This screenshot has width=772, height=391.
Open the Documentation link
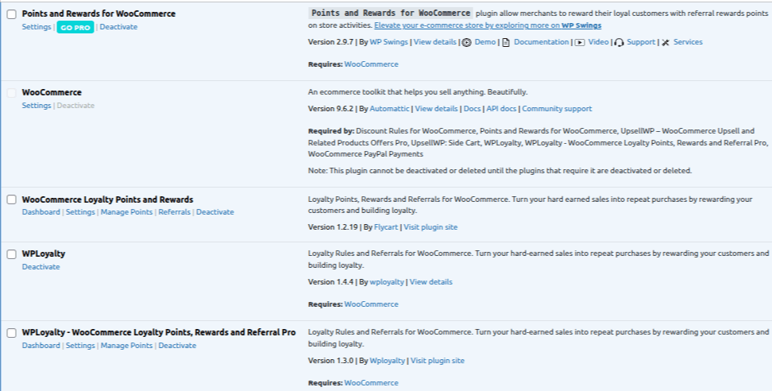tap(542, 42)
